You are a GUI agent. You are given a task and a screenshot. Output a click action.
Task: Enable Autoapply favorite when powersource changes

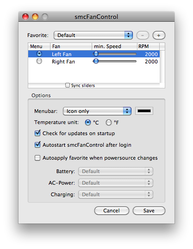tap(37, 158)
